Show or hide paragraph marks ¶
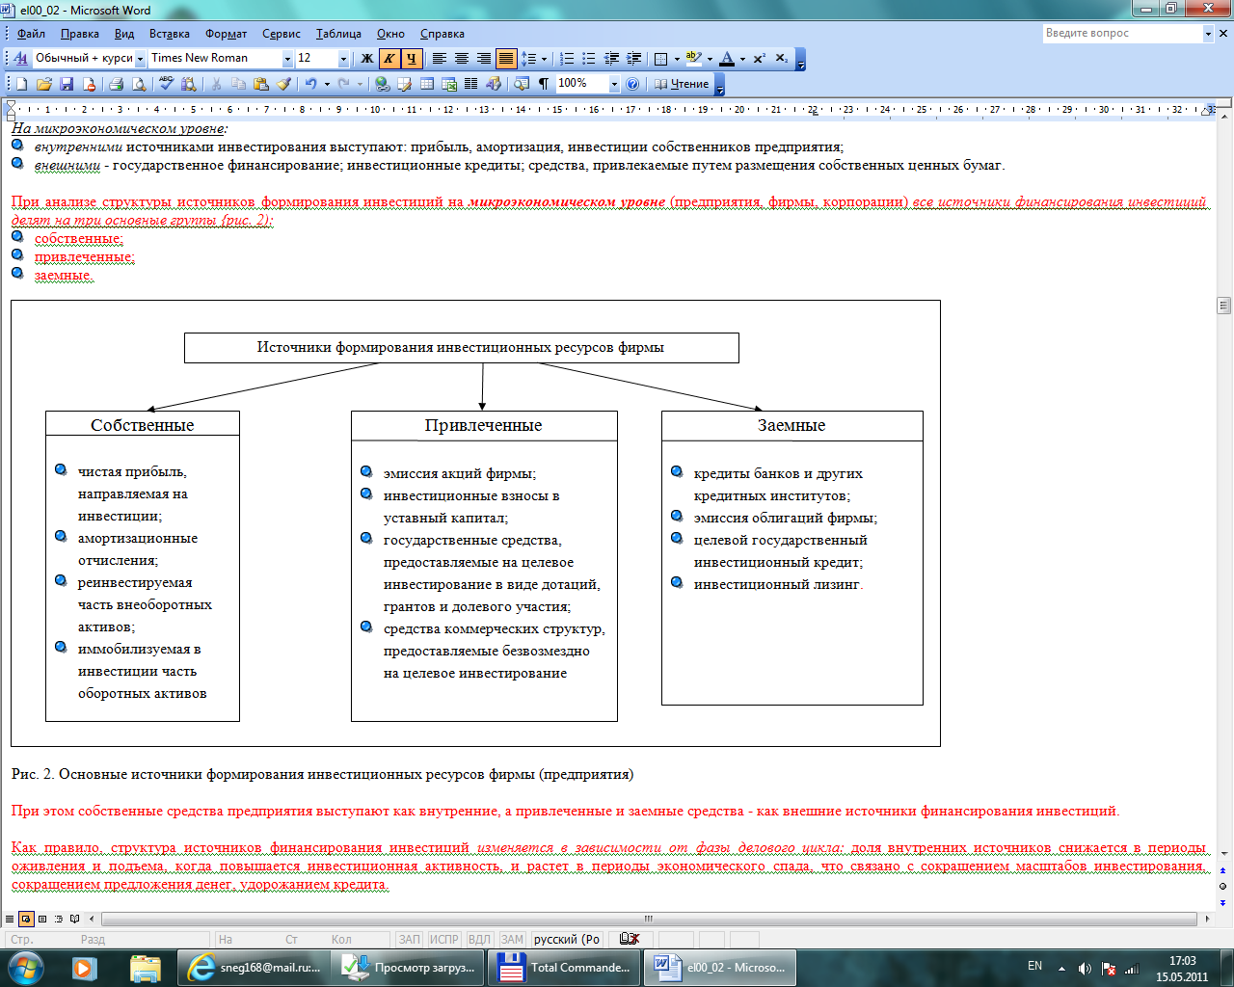The height and width of the screenshot is (987, 1234). click(544, 84)
